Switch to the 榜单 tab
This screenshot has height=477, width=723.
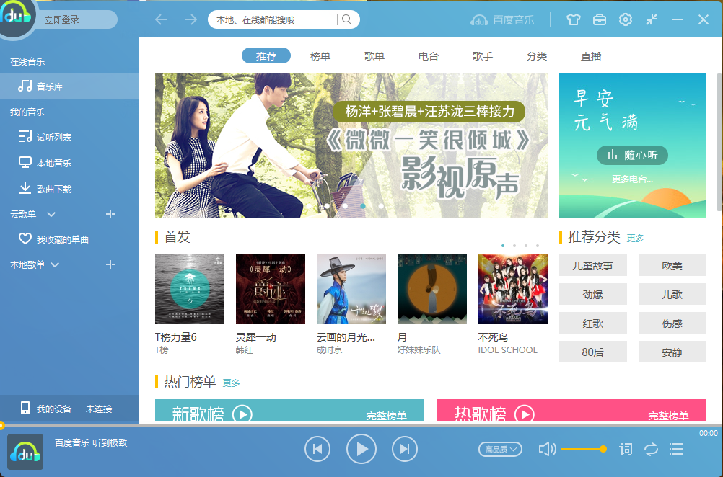click(320, 56)
